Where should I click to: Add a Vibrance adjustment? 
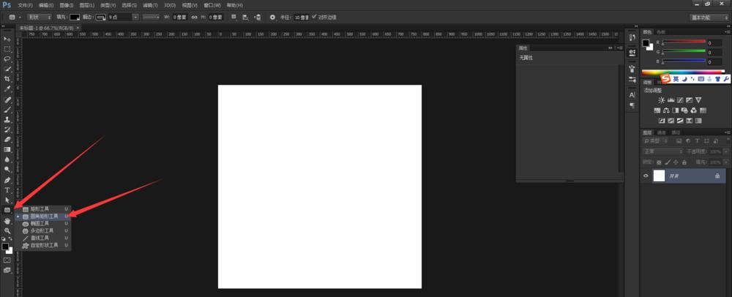(698, 99)
